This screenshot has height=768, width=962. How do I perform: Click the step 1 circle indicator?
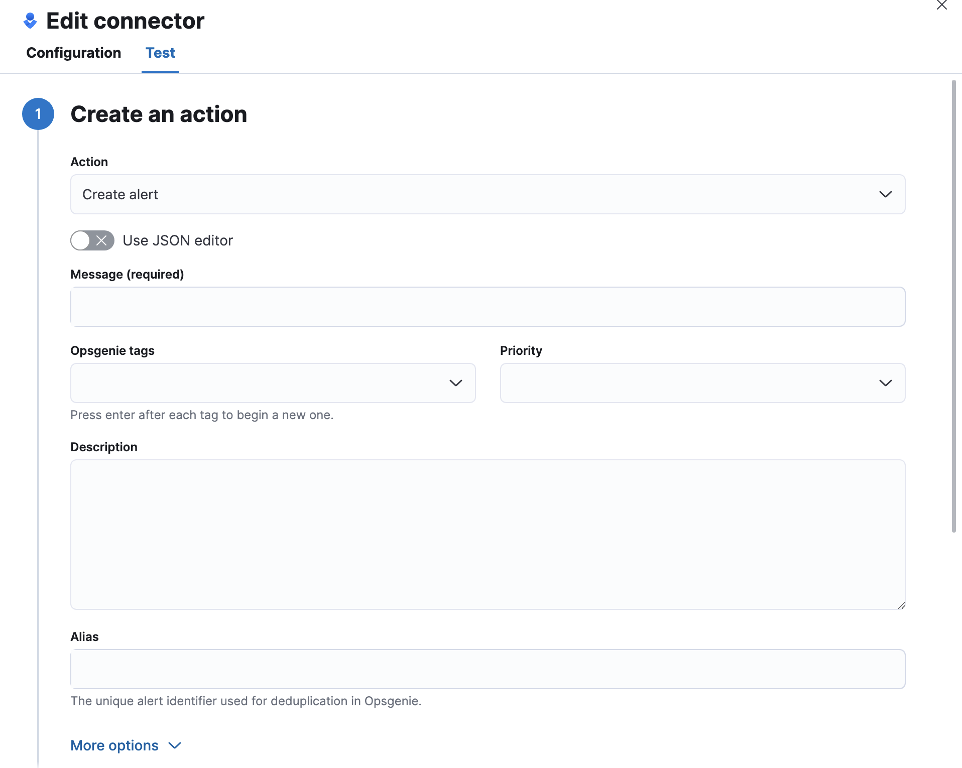click(38, 114)
